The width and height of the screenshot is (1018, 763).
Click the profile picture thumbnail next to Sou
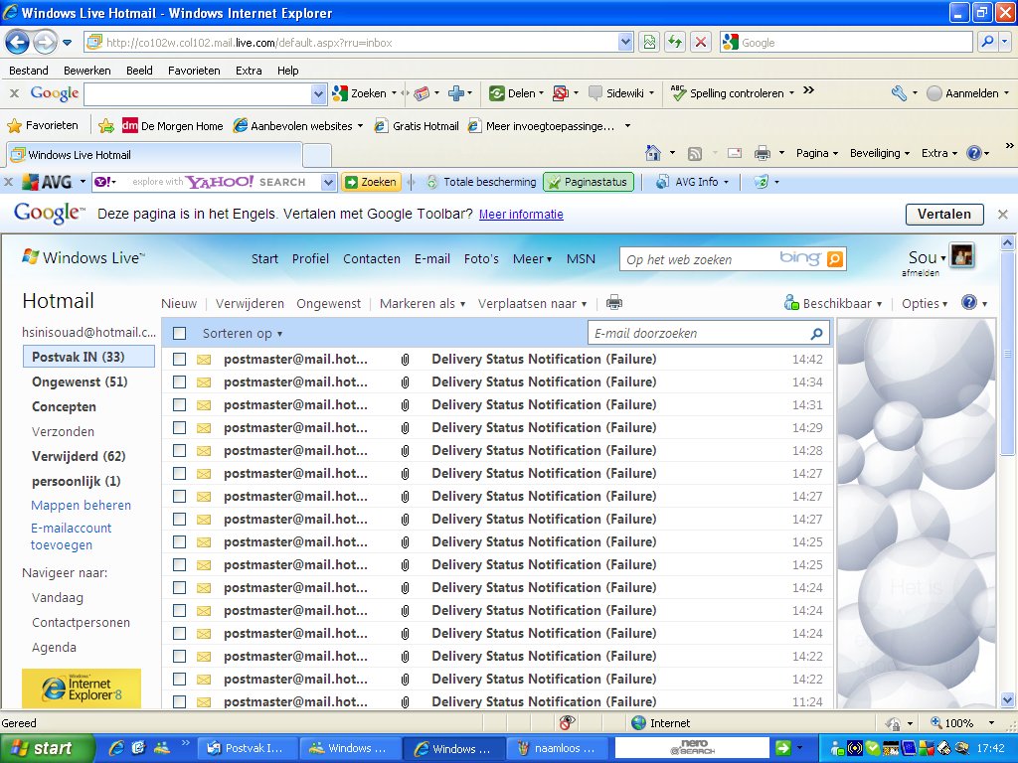[961, 255]
